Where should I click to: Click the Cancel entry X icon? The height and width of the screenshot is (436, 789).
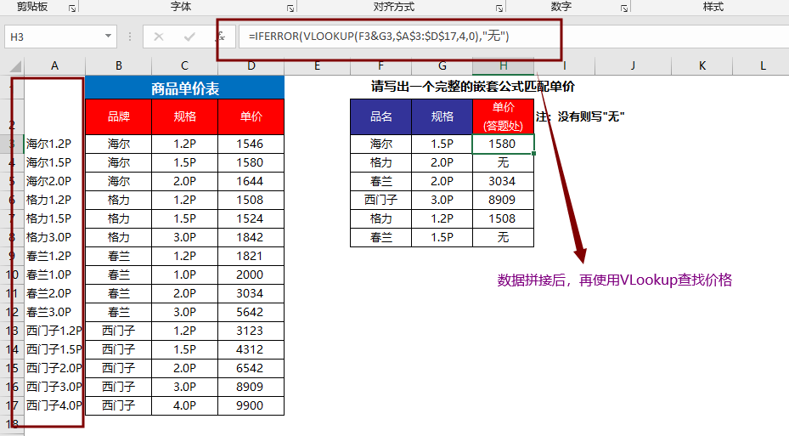(x=159, y=37)
